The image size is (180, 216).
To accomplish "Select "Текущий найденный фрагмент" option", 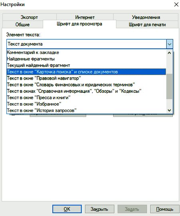I will (86, 66).
